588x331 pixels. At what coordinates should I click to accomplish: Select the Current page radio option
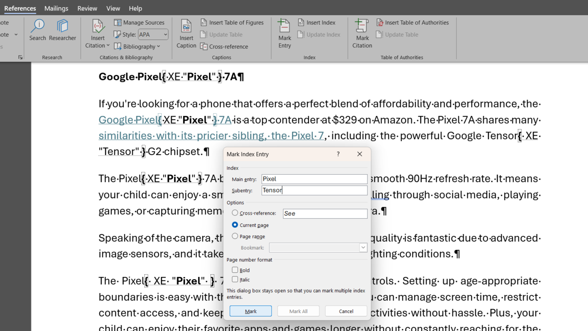(x=235, y=225)
